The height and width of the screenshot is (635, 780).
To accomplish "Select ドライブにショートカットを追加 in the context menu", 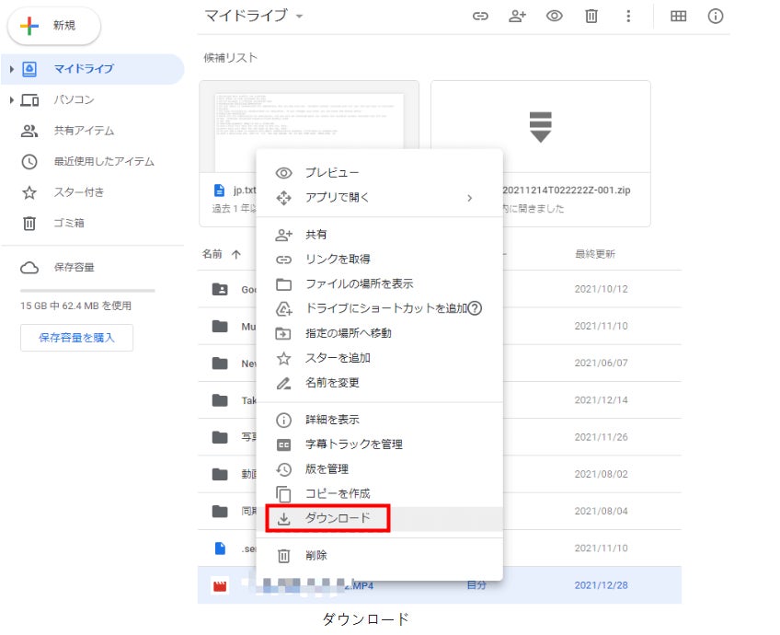I will click(x=380, y=308).
